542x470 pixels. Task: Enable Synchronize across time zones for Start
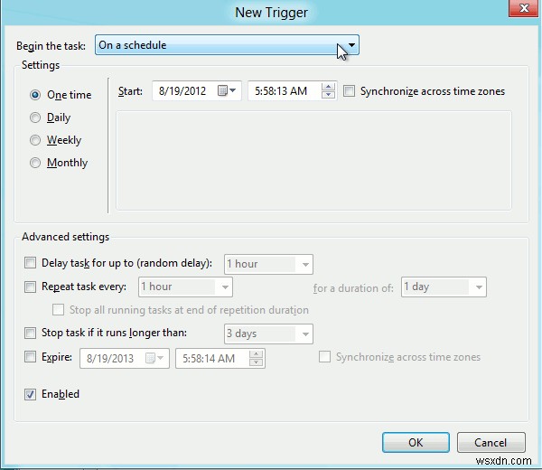(349, 91)
